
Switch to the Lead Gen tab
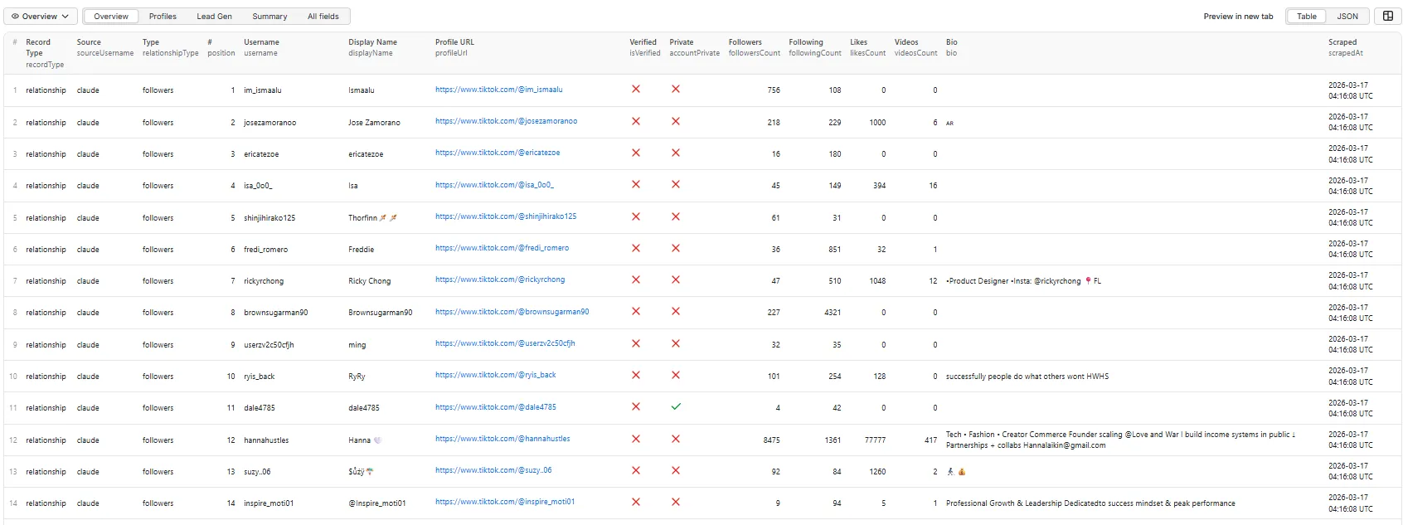(214, 16)
